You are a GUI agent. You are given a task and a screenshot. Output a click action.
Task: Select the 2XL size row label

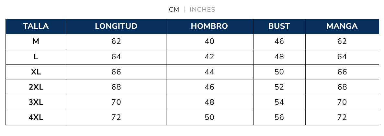coord(36,87)
